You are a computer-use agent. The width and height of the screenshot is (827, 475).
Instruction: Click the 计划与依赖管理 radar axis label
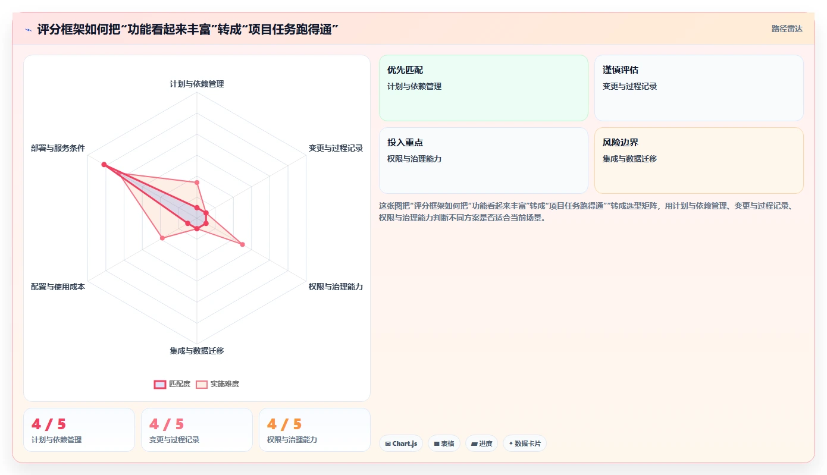click(x=197, y=84)
